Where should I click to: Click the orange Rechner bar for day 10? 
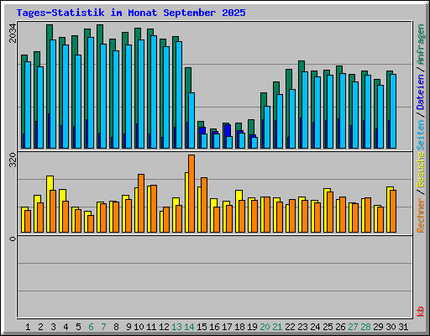click(141, 203)
